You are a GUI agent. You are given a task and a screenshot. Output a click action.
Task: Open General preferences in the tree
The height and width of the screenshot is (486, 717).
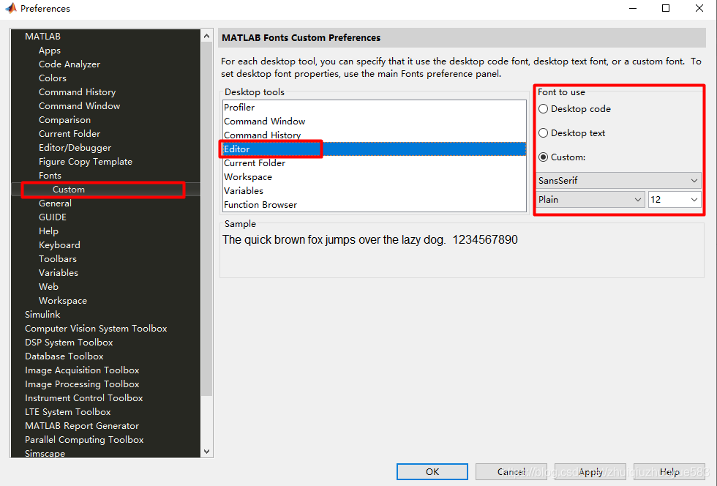(55, 203)
